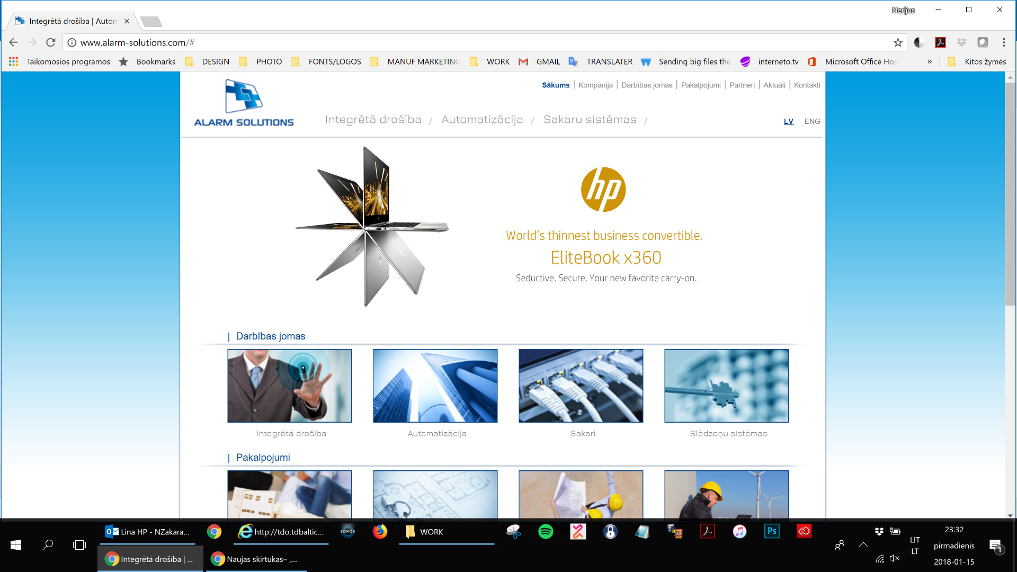
Task: Open a new Chrome tab
Action: tap(151, 21)
